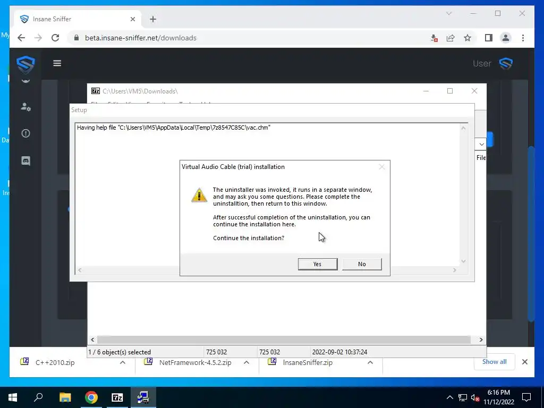Maximize the 7-Zip window
Viewport: 544px width, 408px height.
pos(450,91)
